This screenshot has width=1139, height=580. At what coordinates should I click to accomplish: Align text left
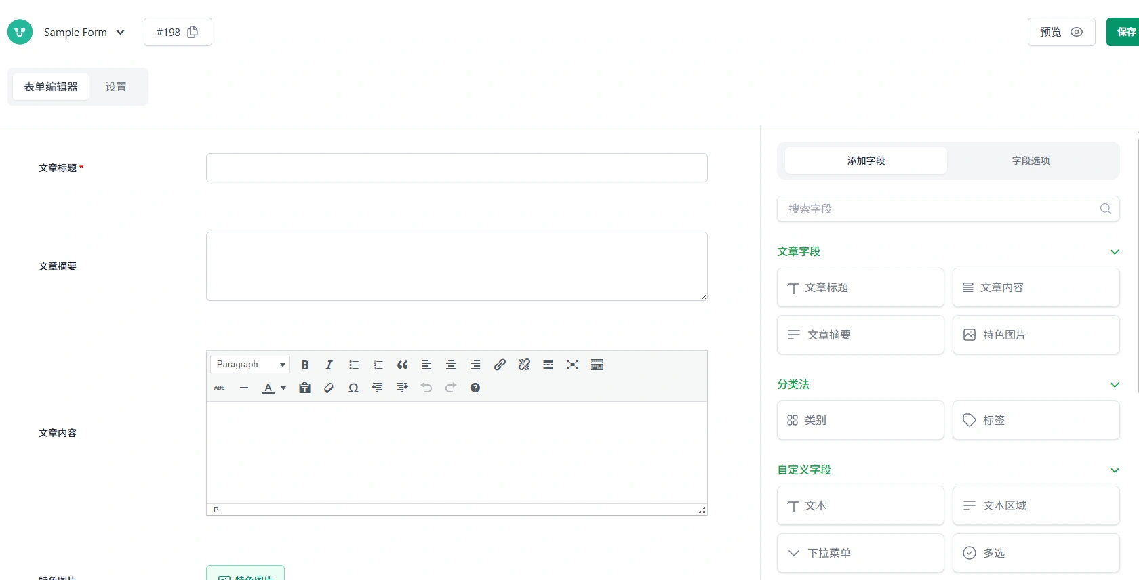(426, 365)
